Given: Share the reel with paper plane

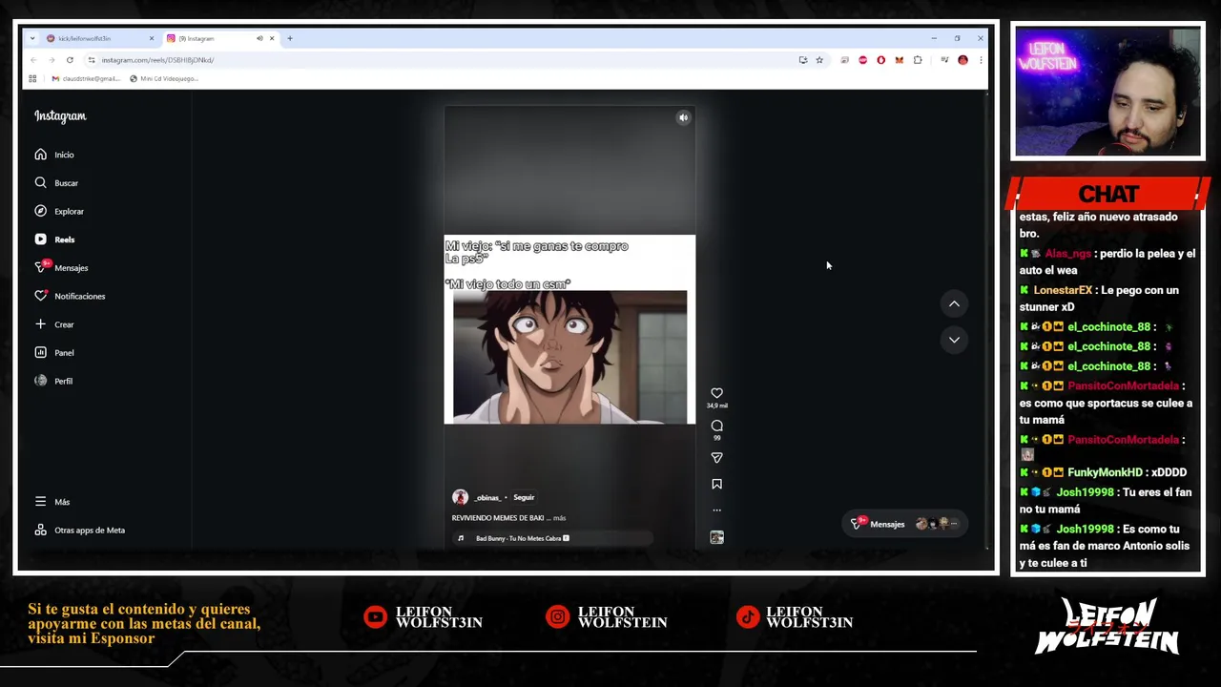Looking at the screenshot, I should (x=716, y=458).
